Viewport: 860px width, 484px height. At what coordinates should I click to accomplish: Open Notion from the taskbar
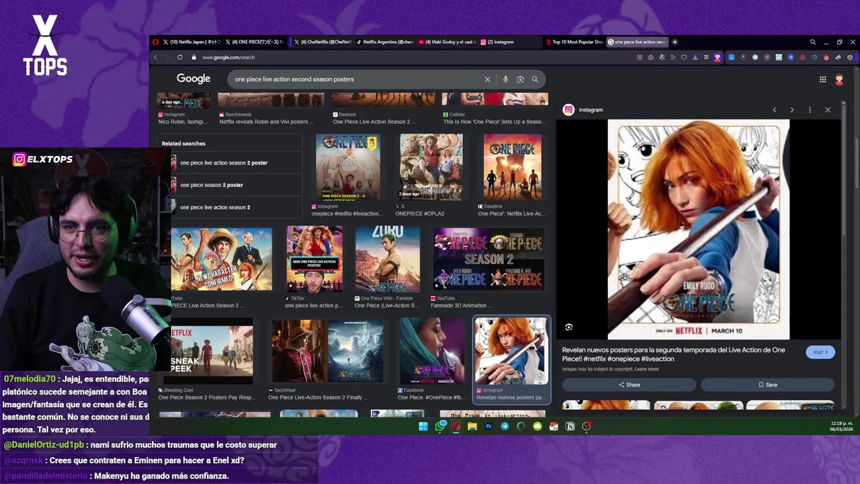coord(570,426)
